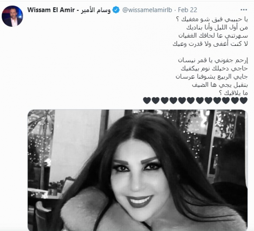Click the line سهرتني عا لحافك الغفيان
Image resolution: width=254 pixels, height=231 pixels.
213,36
